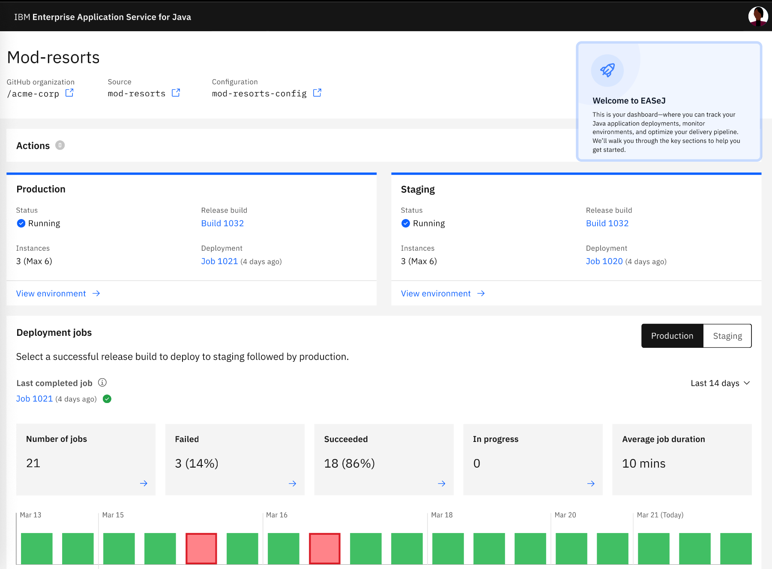Click the Failed 3 (14%) card
772x569 pixels.
tap(235, 459)
